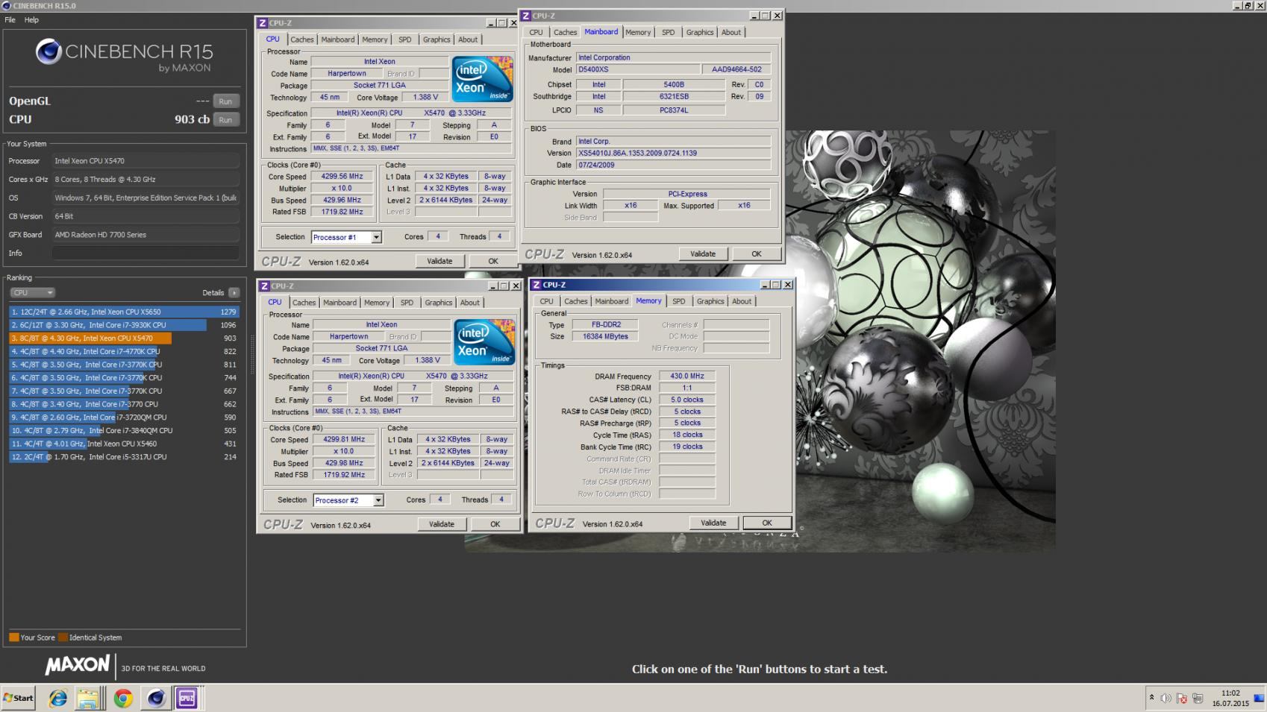
Task: Select highlighted ranking row Xeon X5470 score 903
Action: (x=124, y=338)
